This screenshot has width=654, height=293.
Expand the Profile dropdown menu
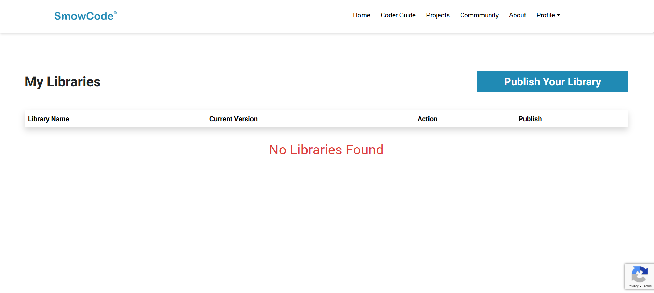click(548, 15)
